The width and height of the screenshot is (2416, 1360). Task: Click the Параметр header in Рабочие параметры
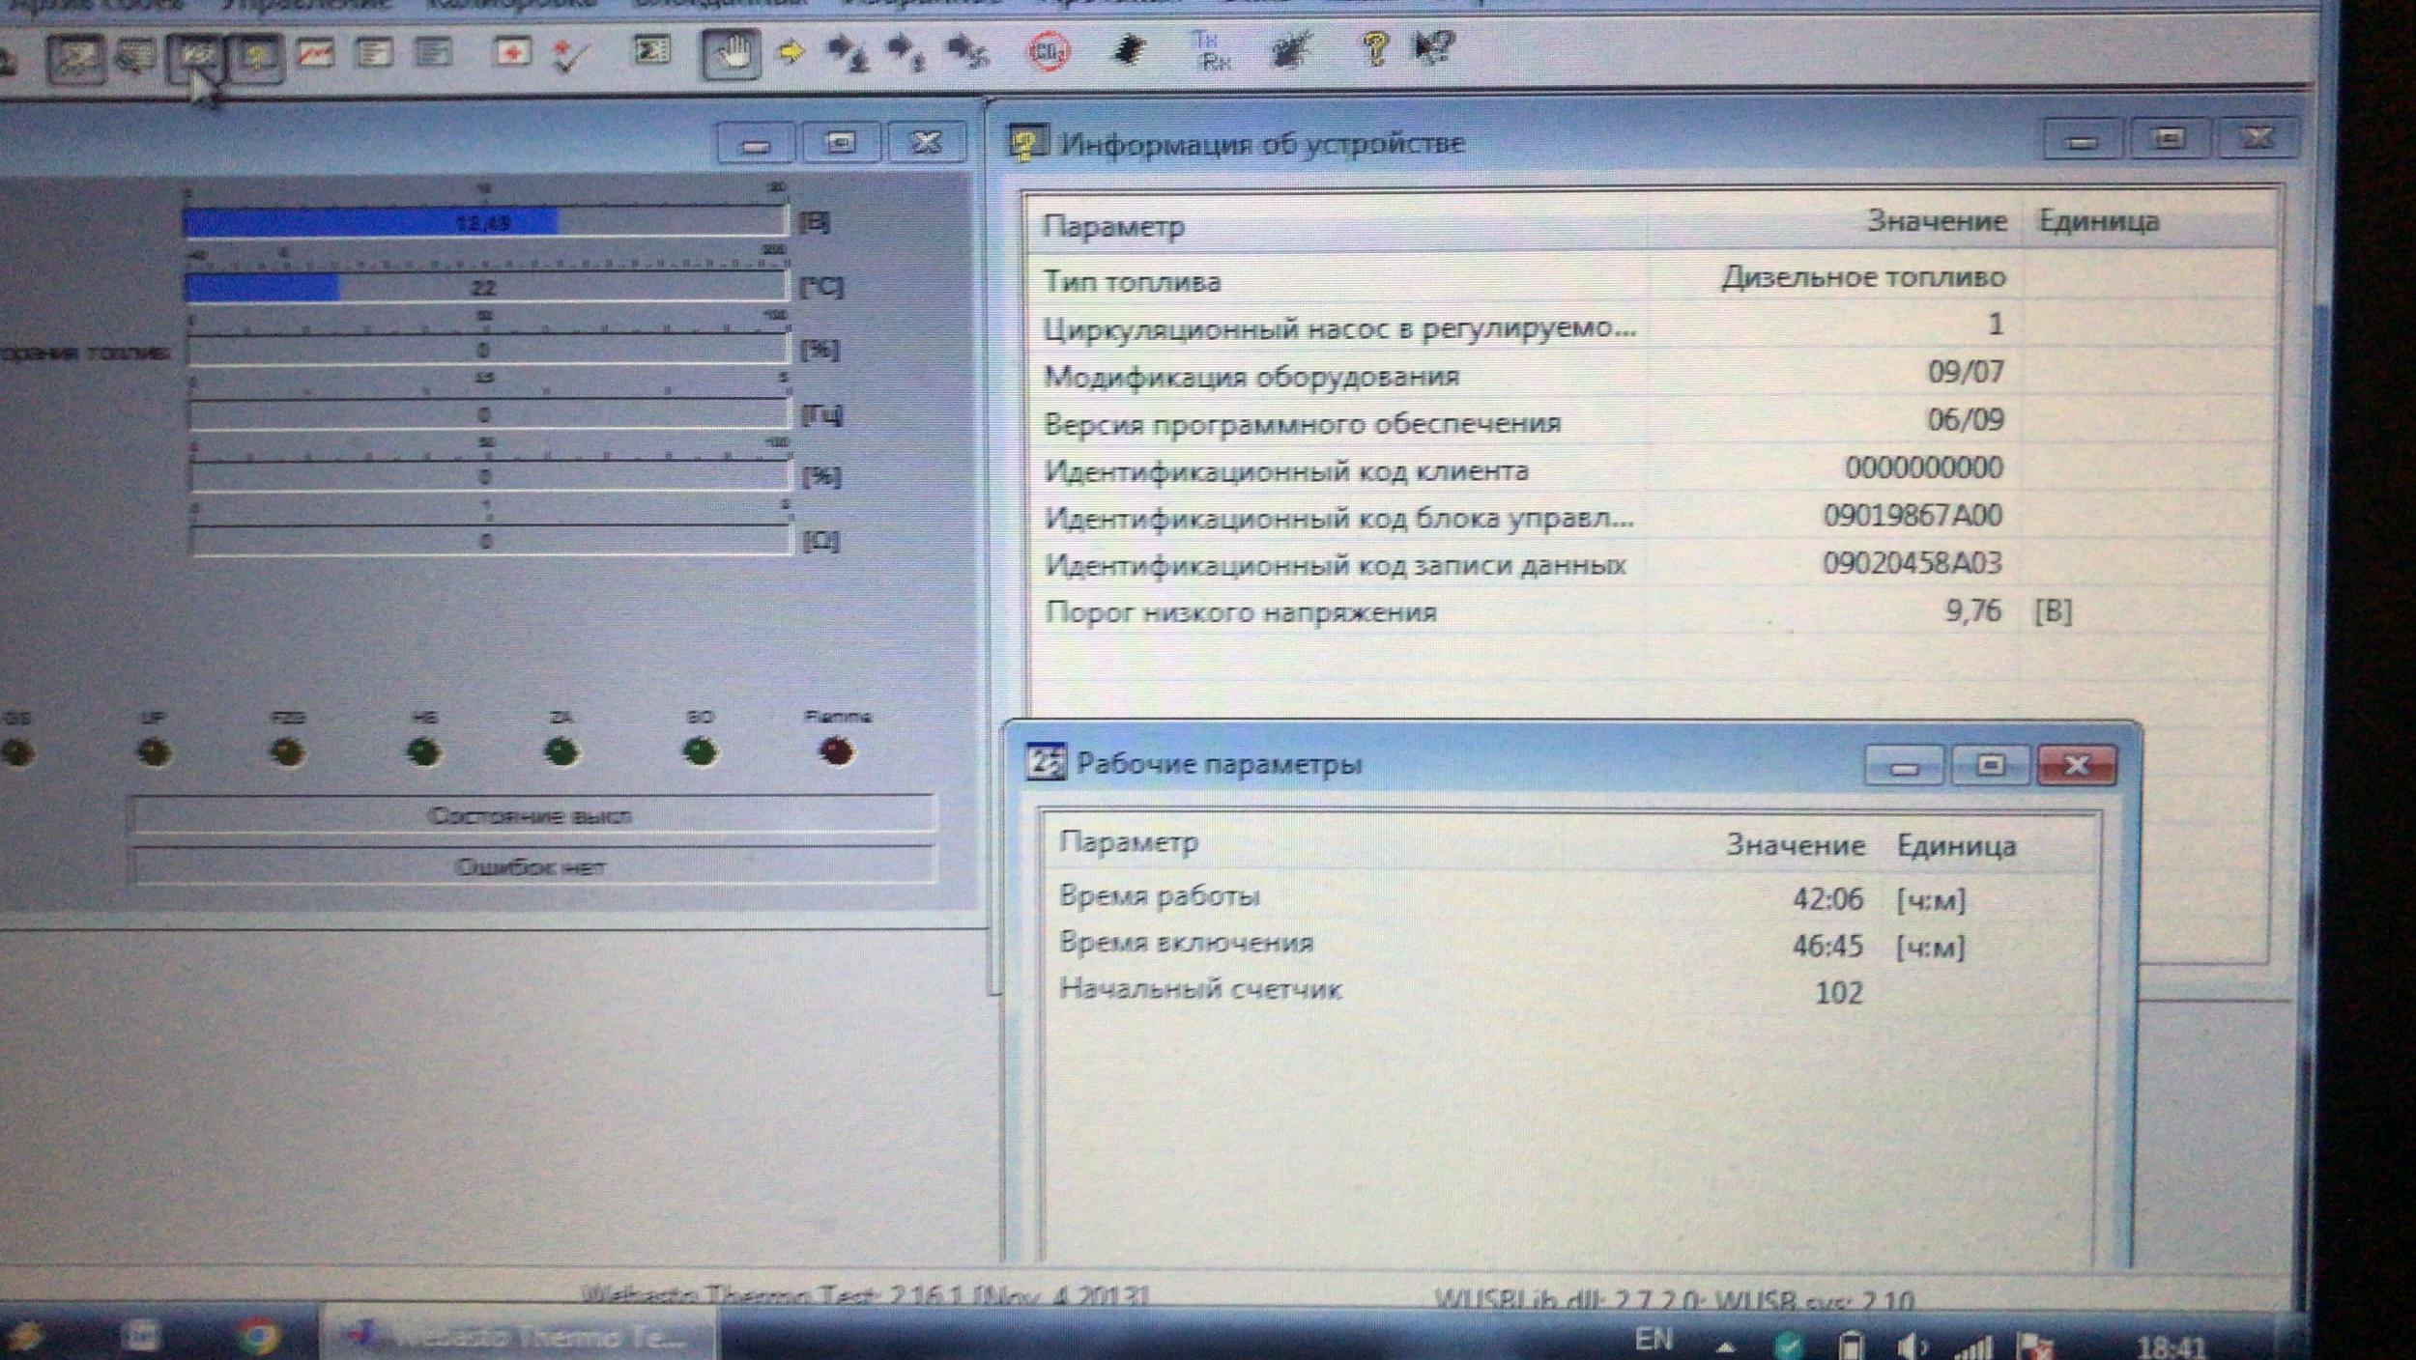pos(1128,842)
